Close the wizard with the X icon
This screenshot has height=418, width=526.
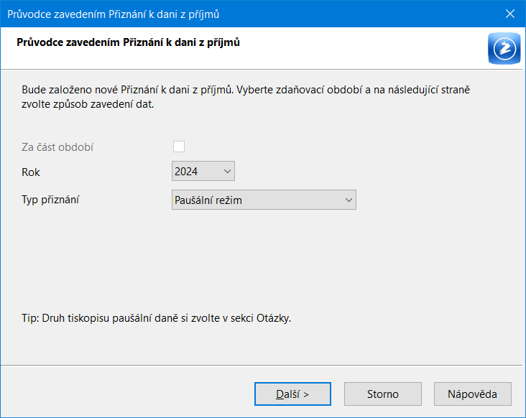[x=510, y=14]
